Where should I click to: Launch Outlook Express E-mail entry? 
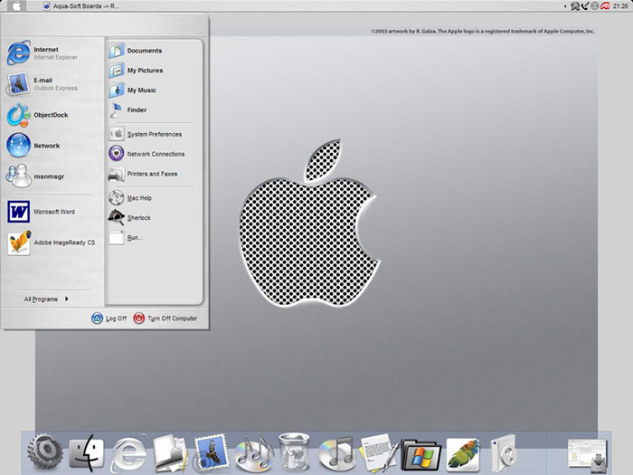42,84
